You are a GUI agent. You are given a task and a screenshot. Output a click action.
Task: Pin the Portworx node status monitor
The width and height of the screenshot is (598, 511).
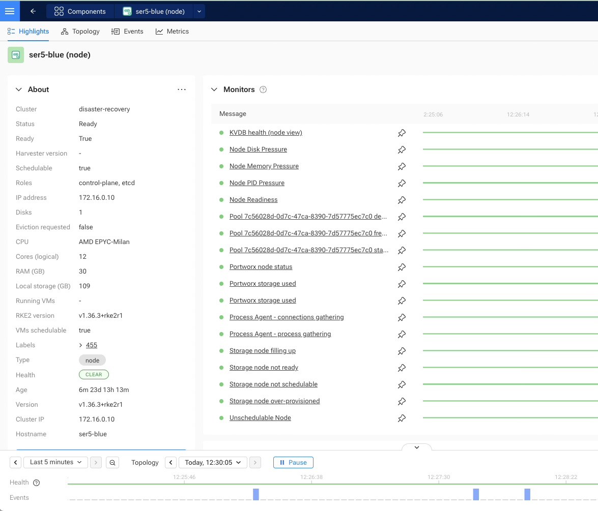click(x=402, y=267)
